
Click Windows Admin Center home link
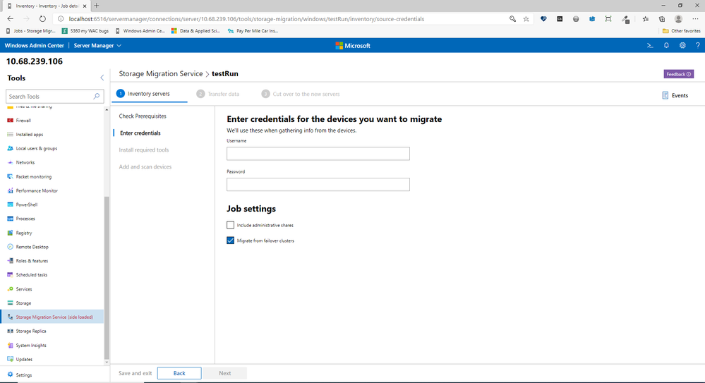[x=34, y=45]
